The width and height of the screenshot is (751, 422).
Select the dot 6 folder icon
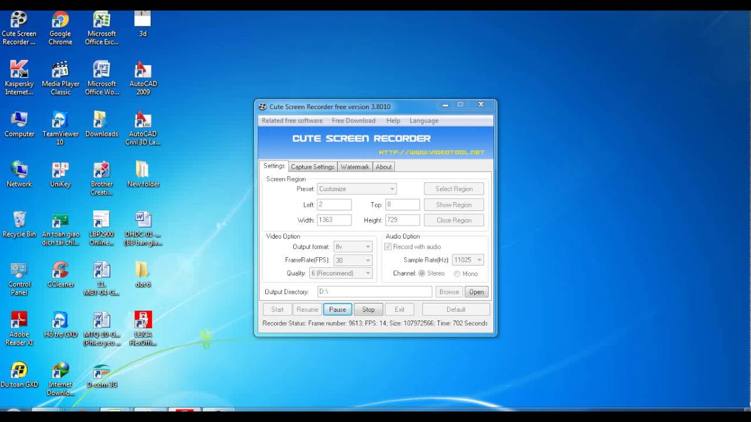coord(143,275)
